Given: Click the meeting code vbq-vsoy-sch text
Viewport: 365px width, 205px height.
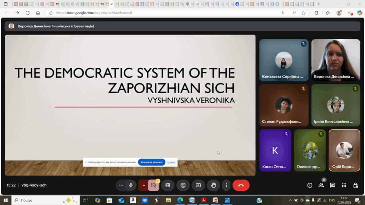Looking at the screenshot, I should [x=34, y=185].
